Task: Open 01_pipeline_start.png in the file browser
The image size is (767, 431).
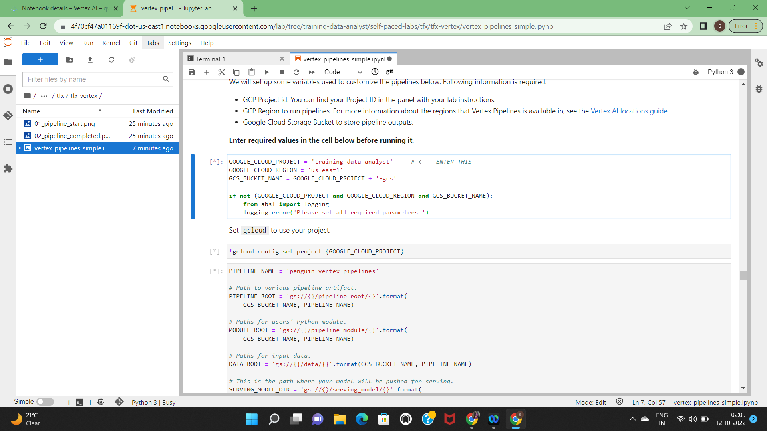Action: (x=64, y=124)
